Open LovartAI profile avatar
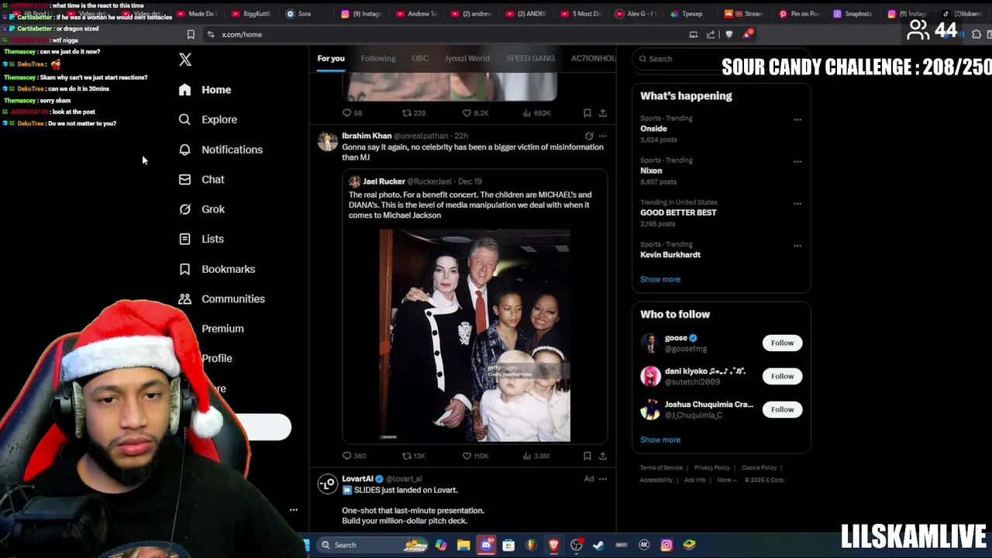992x558 pixels. (327, 484)
